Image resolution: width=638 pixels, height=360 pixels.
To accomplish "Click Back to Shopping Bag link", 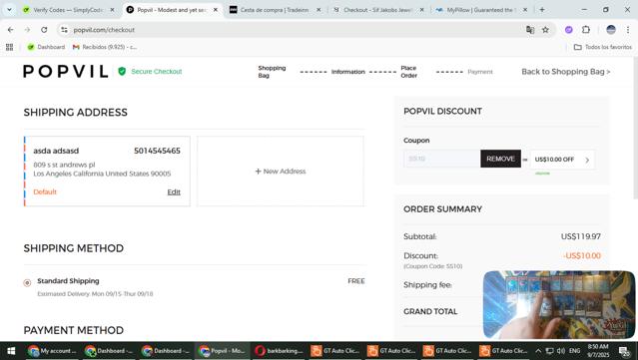I will pyautogui.click(x=566, y=72).
